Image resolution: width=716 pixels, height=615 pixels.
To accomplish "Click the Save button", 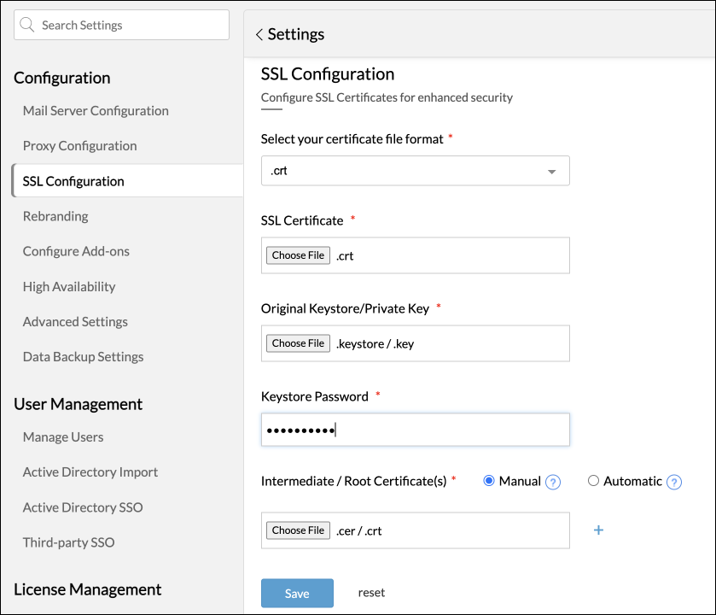I will click(297, 593).
